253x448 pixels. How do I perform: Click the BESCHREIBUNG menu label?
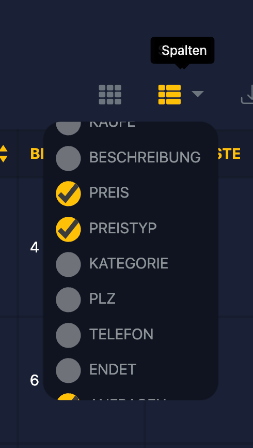[x=145, y=157]
